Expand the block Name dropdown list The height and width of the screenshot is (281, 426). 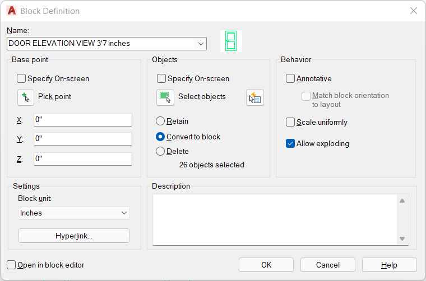201,44
